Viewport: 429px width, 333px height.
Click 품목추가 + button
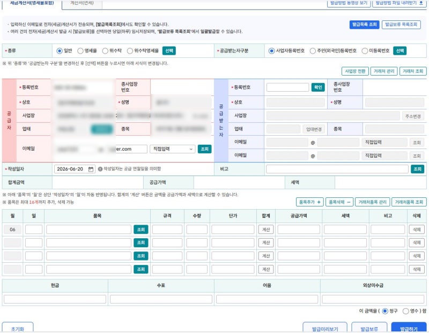(310, 202)
